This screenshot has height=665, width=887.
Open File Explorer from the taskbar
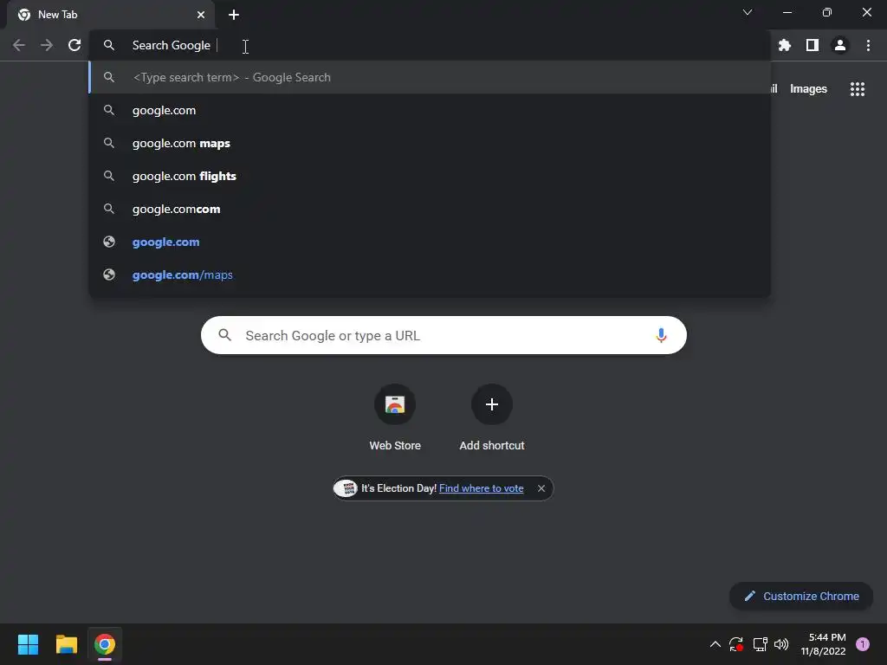click(x=66, y=644)
